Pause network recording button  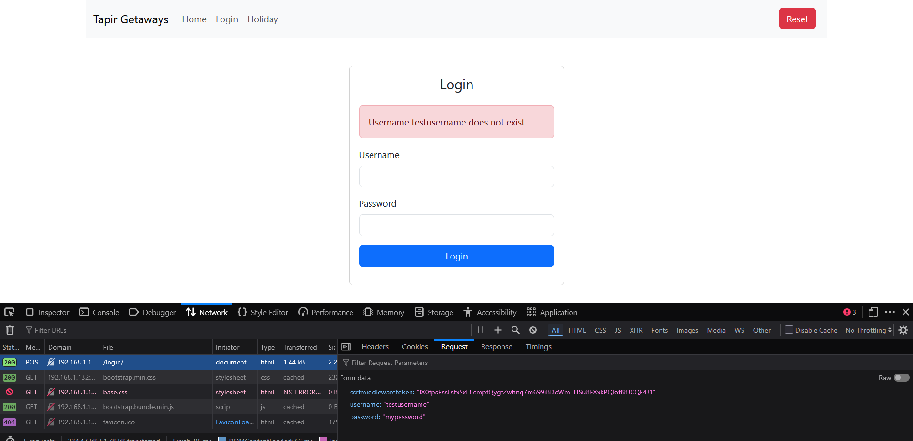coord(481,330)
